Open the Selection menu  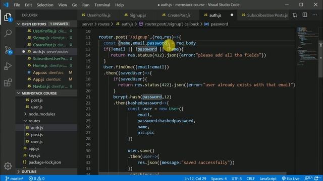tap(45, 5)
